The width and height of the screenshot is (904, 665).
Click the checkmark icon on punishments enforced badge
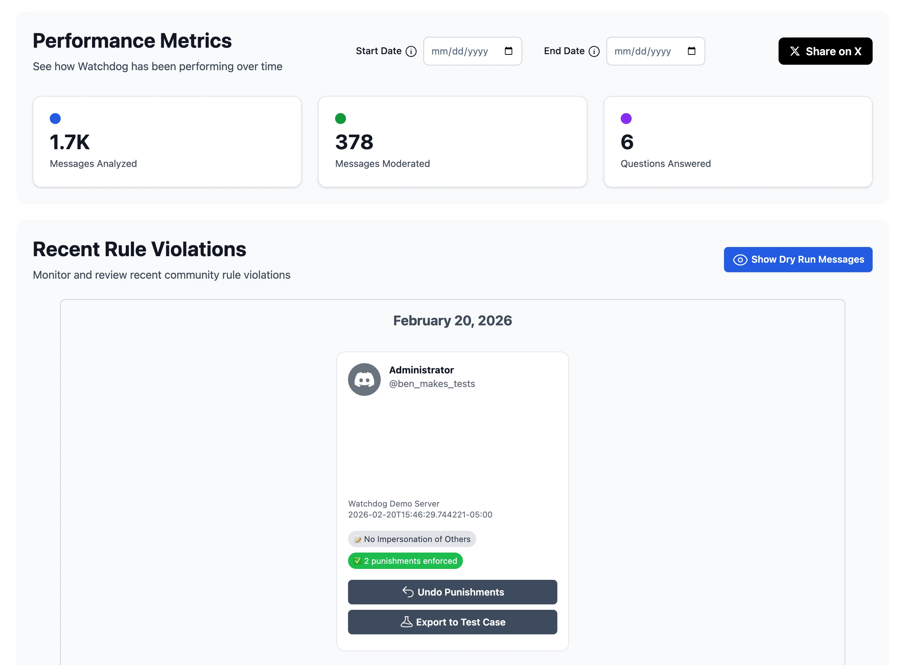pos(358,561)
